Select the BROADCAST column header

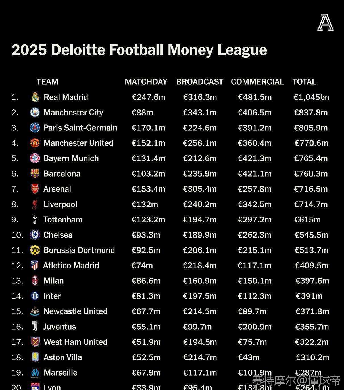point(199,82)
